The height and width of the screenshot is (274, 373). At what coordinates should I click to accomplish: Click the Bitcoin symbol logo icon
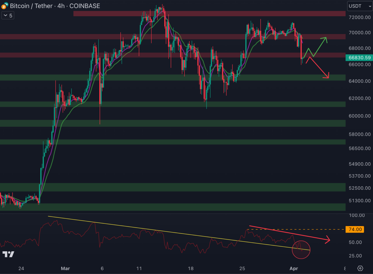[x=4, y=6]
